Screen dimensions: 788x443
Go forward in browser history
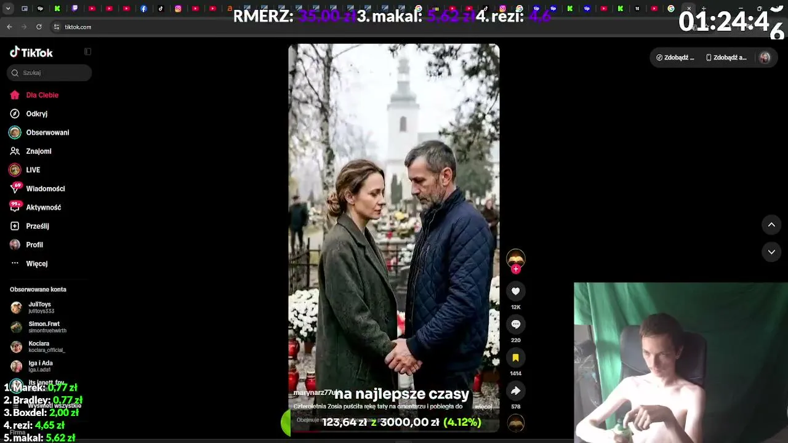24,27
